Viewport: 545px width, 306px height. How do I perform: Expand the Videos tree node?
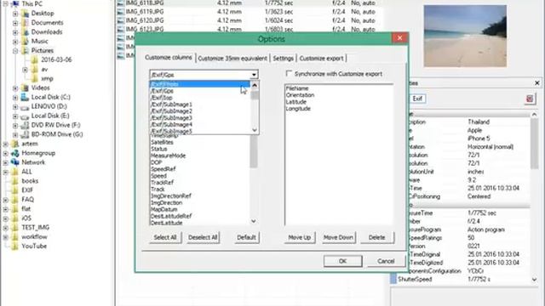coord(15,88)
